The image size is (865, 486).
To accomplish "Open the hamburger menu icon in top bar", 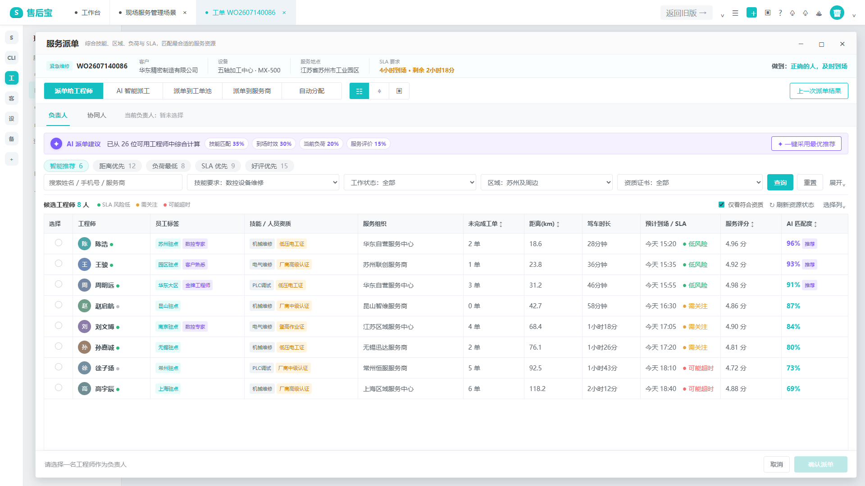I will [735, 13].
